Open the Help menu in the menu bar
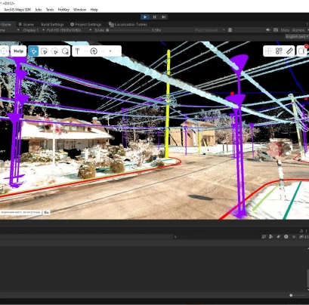 pos(94,10)
